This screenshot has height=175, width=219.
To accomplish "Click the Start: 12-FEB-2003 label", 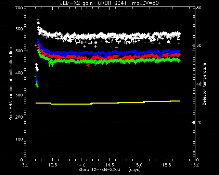I will pyautogui.click(x=99, y=170).
